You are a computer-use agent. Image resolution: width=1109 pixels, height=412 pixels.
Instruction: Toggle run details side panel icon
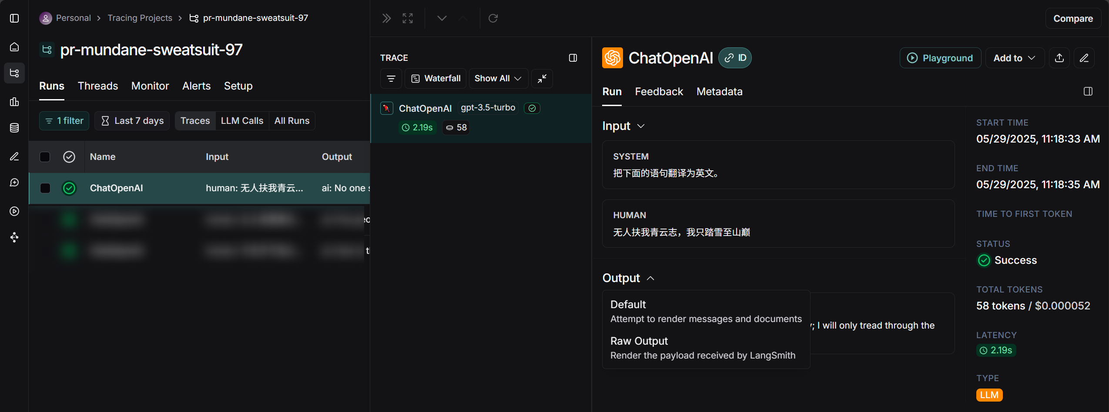1088,91
